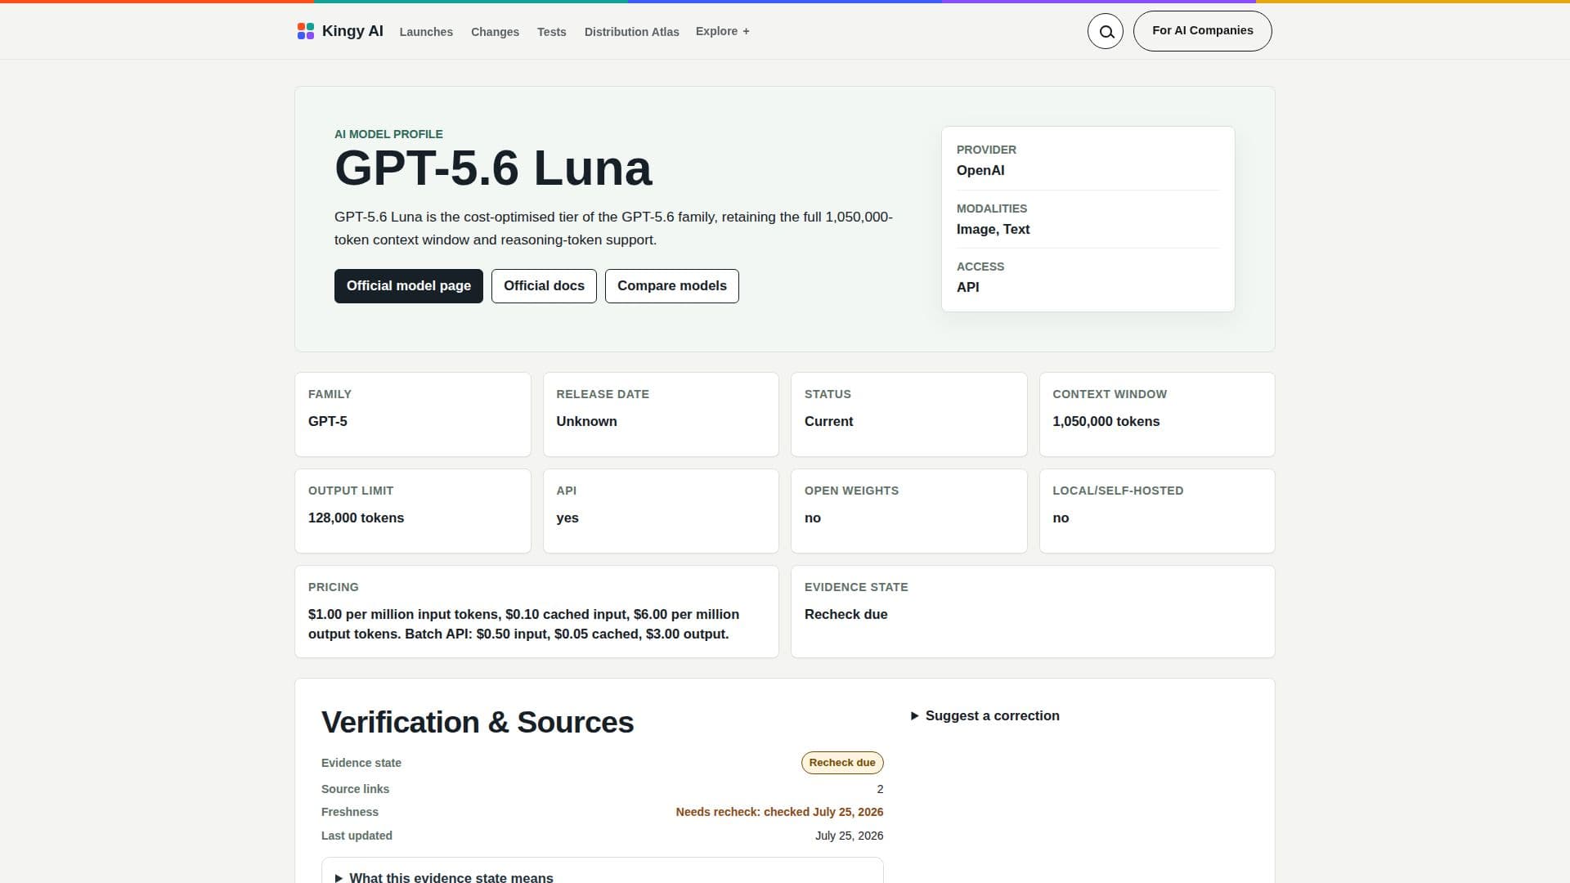Screen dimensions: 1570x883
Task: Click the Verification & Sources heading
Action: [478, 723]
